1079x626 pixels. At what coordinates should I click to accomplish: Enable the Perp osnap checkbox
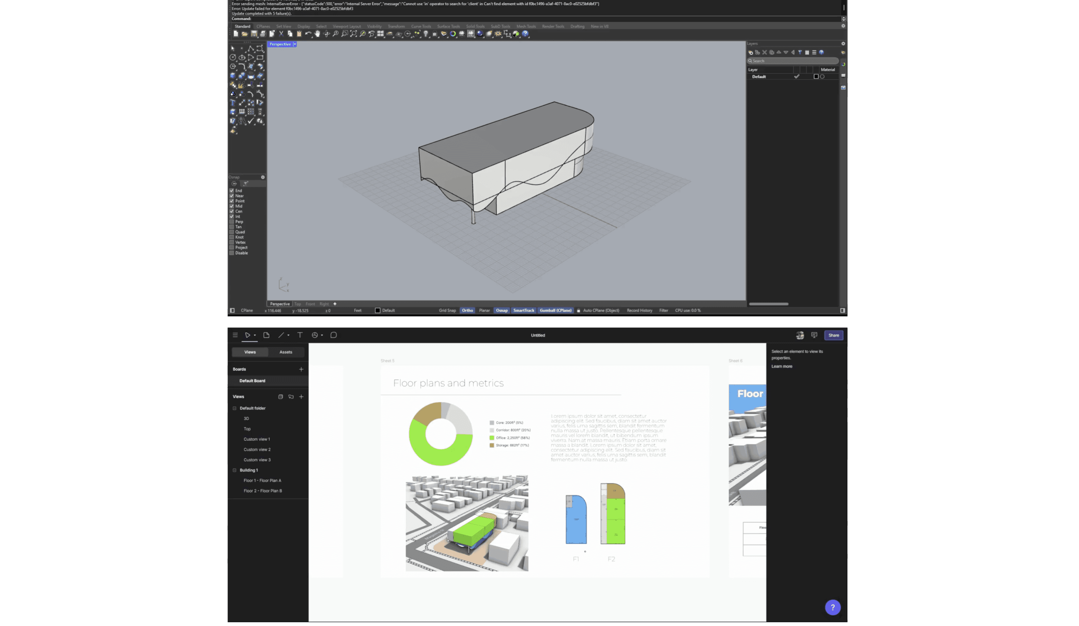coord(231,222)
